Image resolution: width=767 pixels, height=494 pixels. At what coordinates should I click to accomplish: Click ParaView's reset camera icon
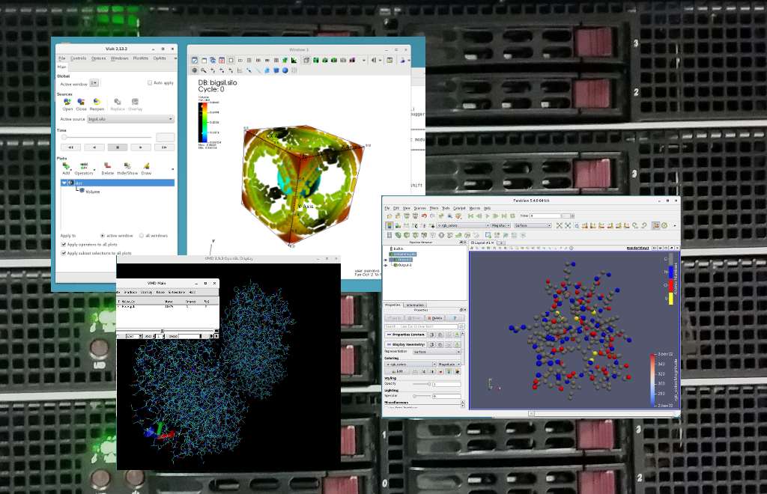[x=559, y=225]
